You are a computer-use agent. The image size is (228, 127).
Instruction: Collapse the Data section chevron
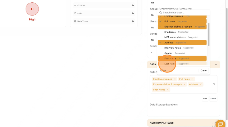pos(216,64)
